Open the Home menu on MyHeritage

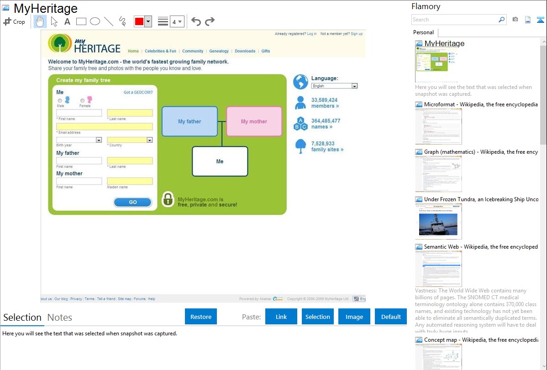(133, 51)
